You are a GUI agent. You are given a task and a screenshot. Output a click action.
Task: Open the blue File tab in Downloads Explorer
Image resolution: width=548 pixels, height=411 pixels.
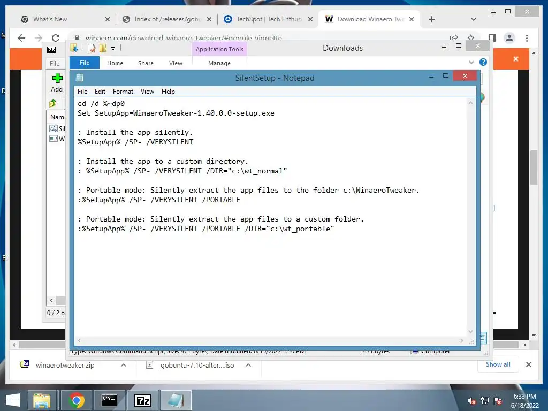pyautogui.click(x=85, y=63)
